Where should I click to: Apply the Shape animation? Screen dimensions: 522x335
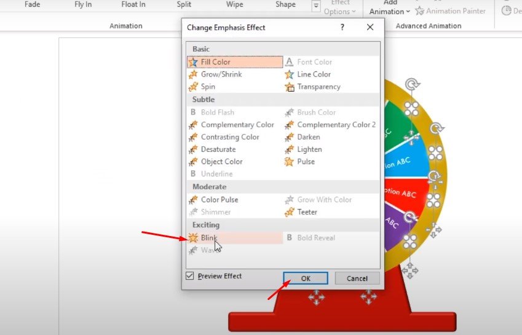285,4
